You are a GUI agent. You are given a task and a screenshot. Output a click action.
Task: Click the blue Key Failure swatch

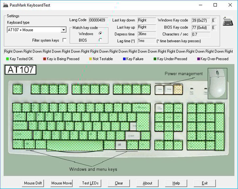pyautogui.click(x=124, y=59)
